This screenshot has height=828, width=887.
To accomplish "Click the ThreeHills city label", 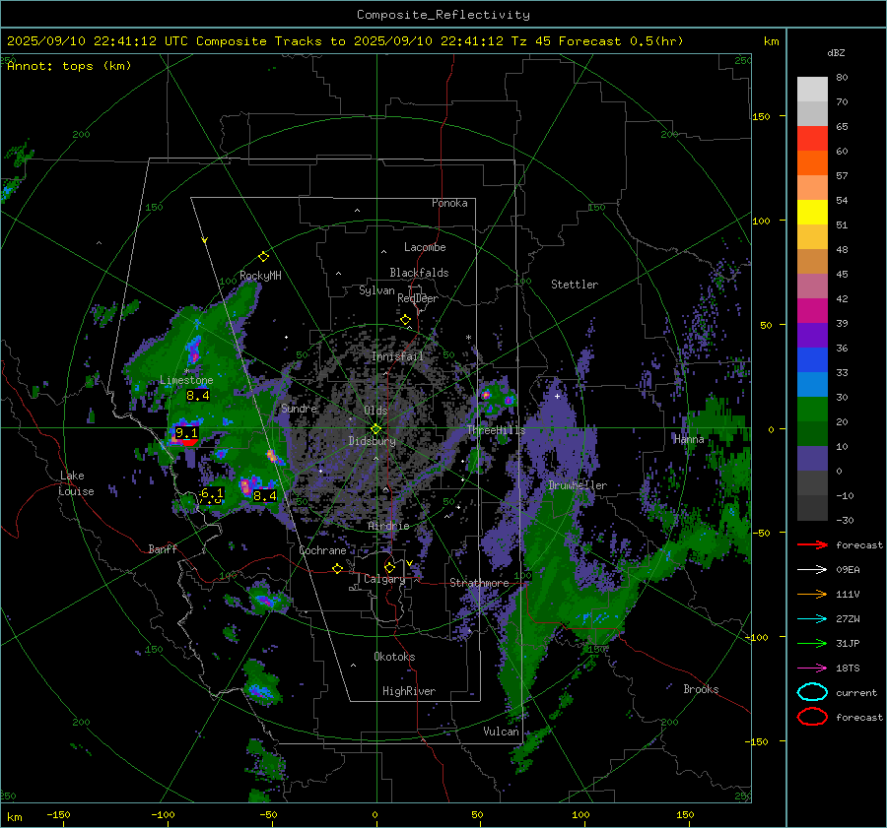I will (x=496, y=430).
